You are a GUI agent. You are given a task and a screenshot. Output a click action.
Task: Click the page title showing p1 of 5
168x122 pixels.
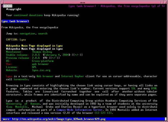click(x=116, y=6)
